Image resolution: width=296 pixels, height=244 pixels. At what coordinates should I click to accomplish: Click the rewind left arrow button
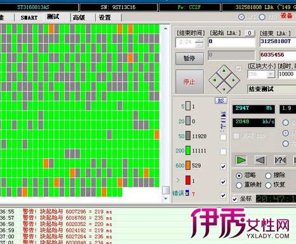260,160
